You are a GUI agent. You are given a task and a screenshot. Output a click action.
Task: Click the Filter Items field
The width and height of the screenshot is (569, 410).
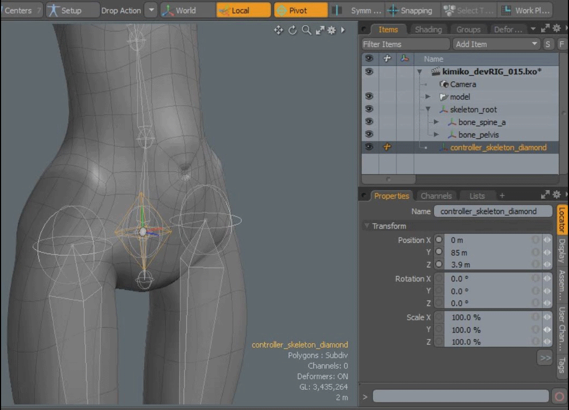(405, 44)
